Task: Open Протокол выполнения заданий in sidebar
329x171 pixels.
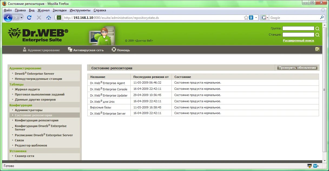Action: (40, 94)
